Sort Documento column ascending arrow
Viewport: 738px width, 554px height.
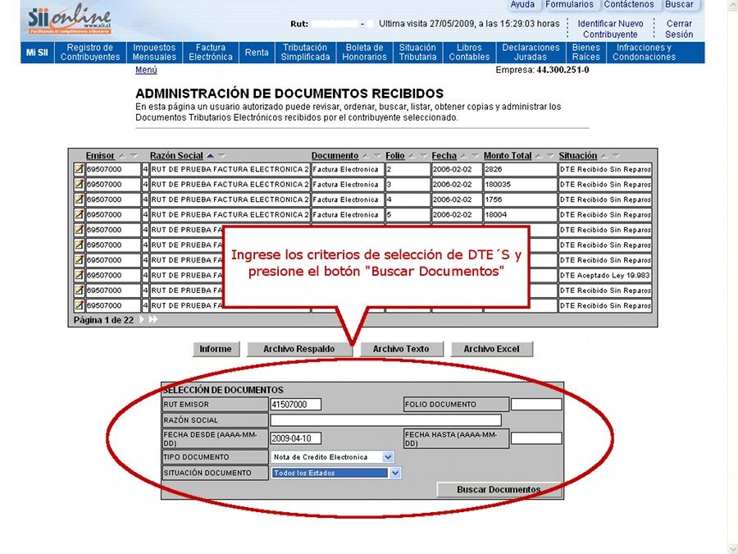click(x=366, y=155)
